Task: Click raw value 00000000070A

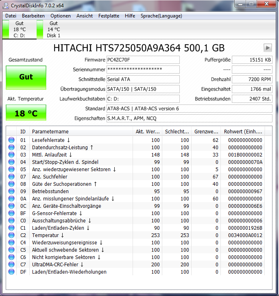Action: click(245, 162)
